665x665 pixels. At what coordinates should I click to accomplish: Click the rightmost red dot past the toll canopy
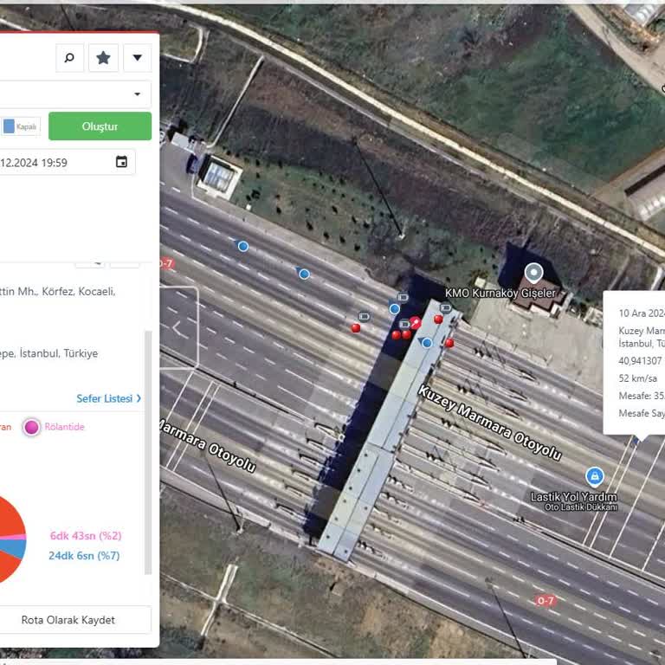[x=449, y=343]
